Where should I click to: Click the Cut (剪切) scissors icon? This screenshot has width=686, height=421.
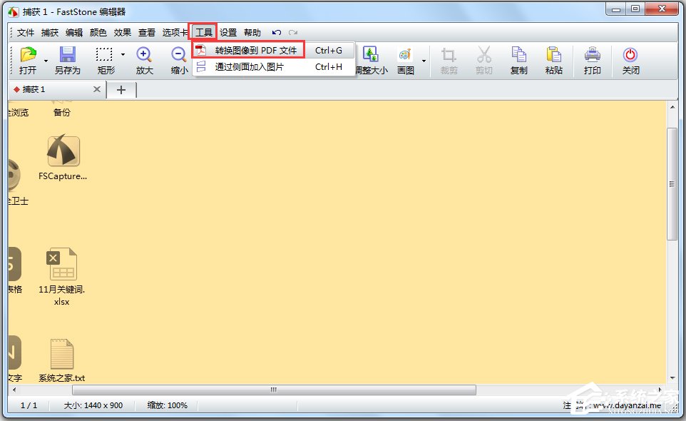pos(484,55)
